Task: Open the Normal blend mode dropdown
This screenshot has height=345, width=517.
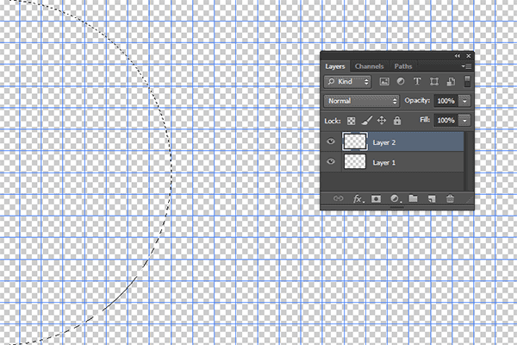Action: (x=361, y=101)
